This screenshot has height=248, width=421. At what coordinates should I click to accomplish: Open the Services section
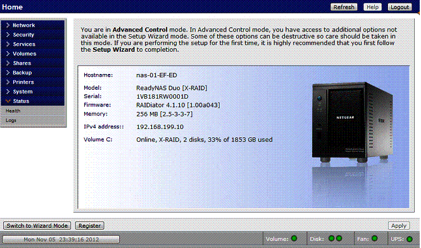(24, 44)
